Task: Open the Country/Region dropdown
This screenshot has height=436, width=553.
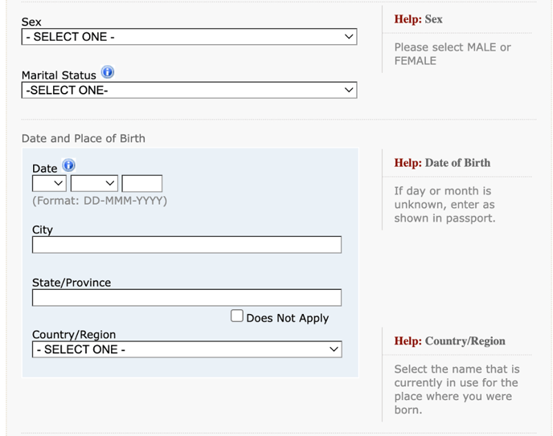Action: (x=187, y=349)
